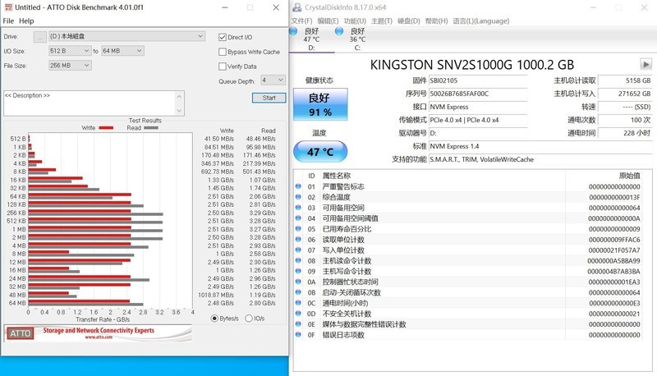Open the Queue Depth dropdown

pos(273,80)
